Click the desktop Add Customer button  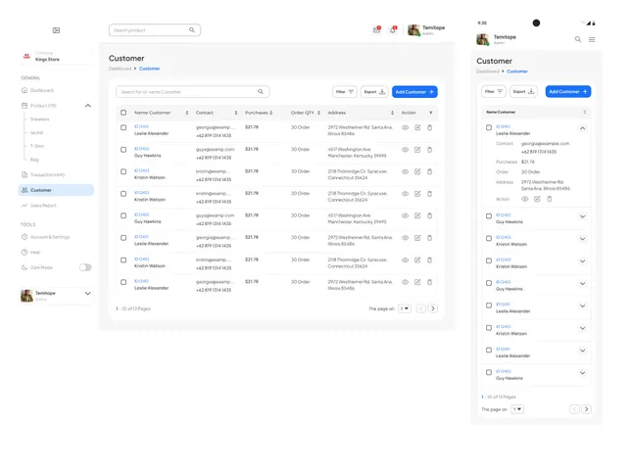tap(414, 92)
